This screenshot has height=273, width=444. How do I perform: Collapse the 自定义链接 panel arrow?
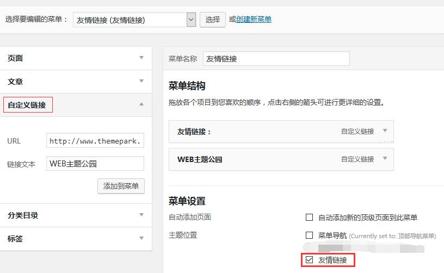141,104
